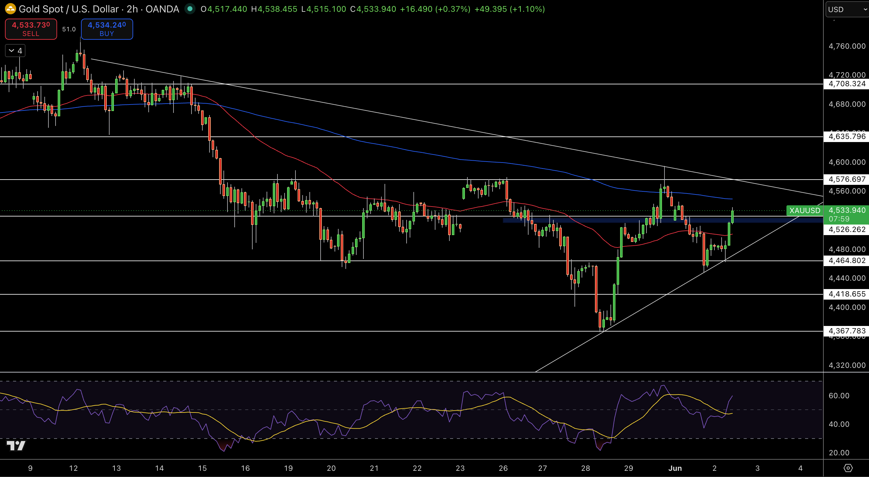Click the low price value L4,515.100

324,9
